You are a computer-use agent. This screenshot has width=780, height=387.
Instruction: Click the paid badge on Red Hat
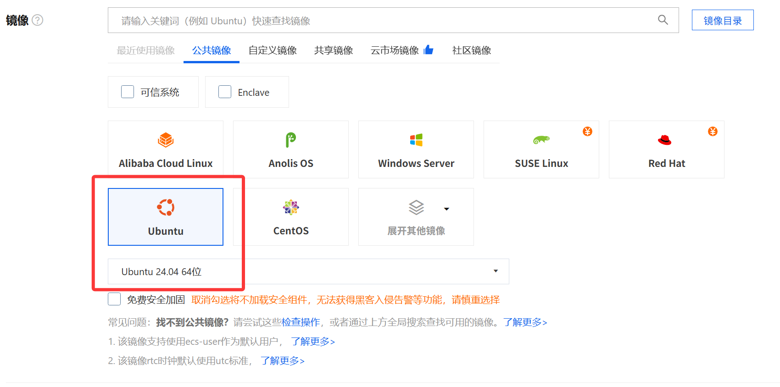713,132
